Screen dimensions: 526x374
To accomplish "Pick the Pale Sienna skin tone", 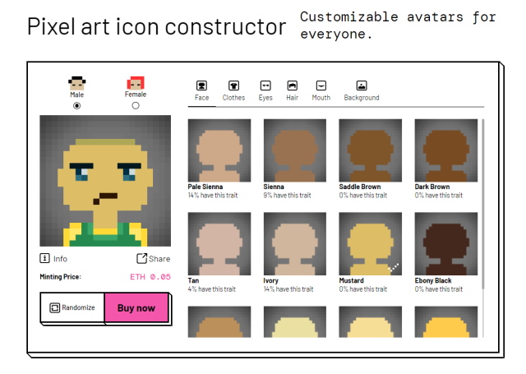I will tap(219, 150).
